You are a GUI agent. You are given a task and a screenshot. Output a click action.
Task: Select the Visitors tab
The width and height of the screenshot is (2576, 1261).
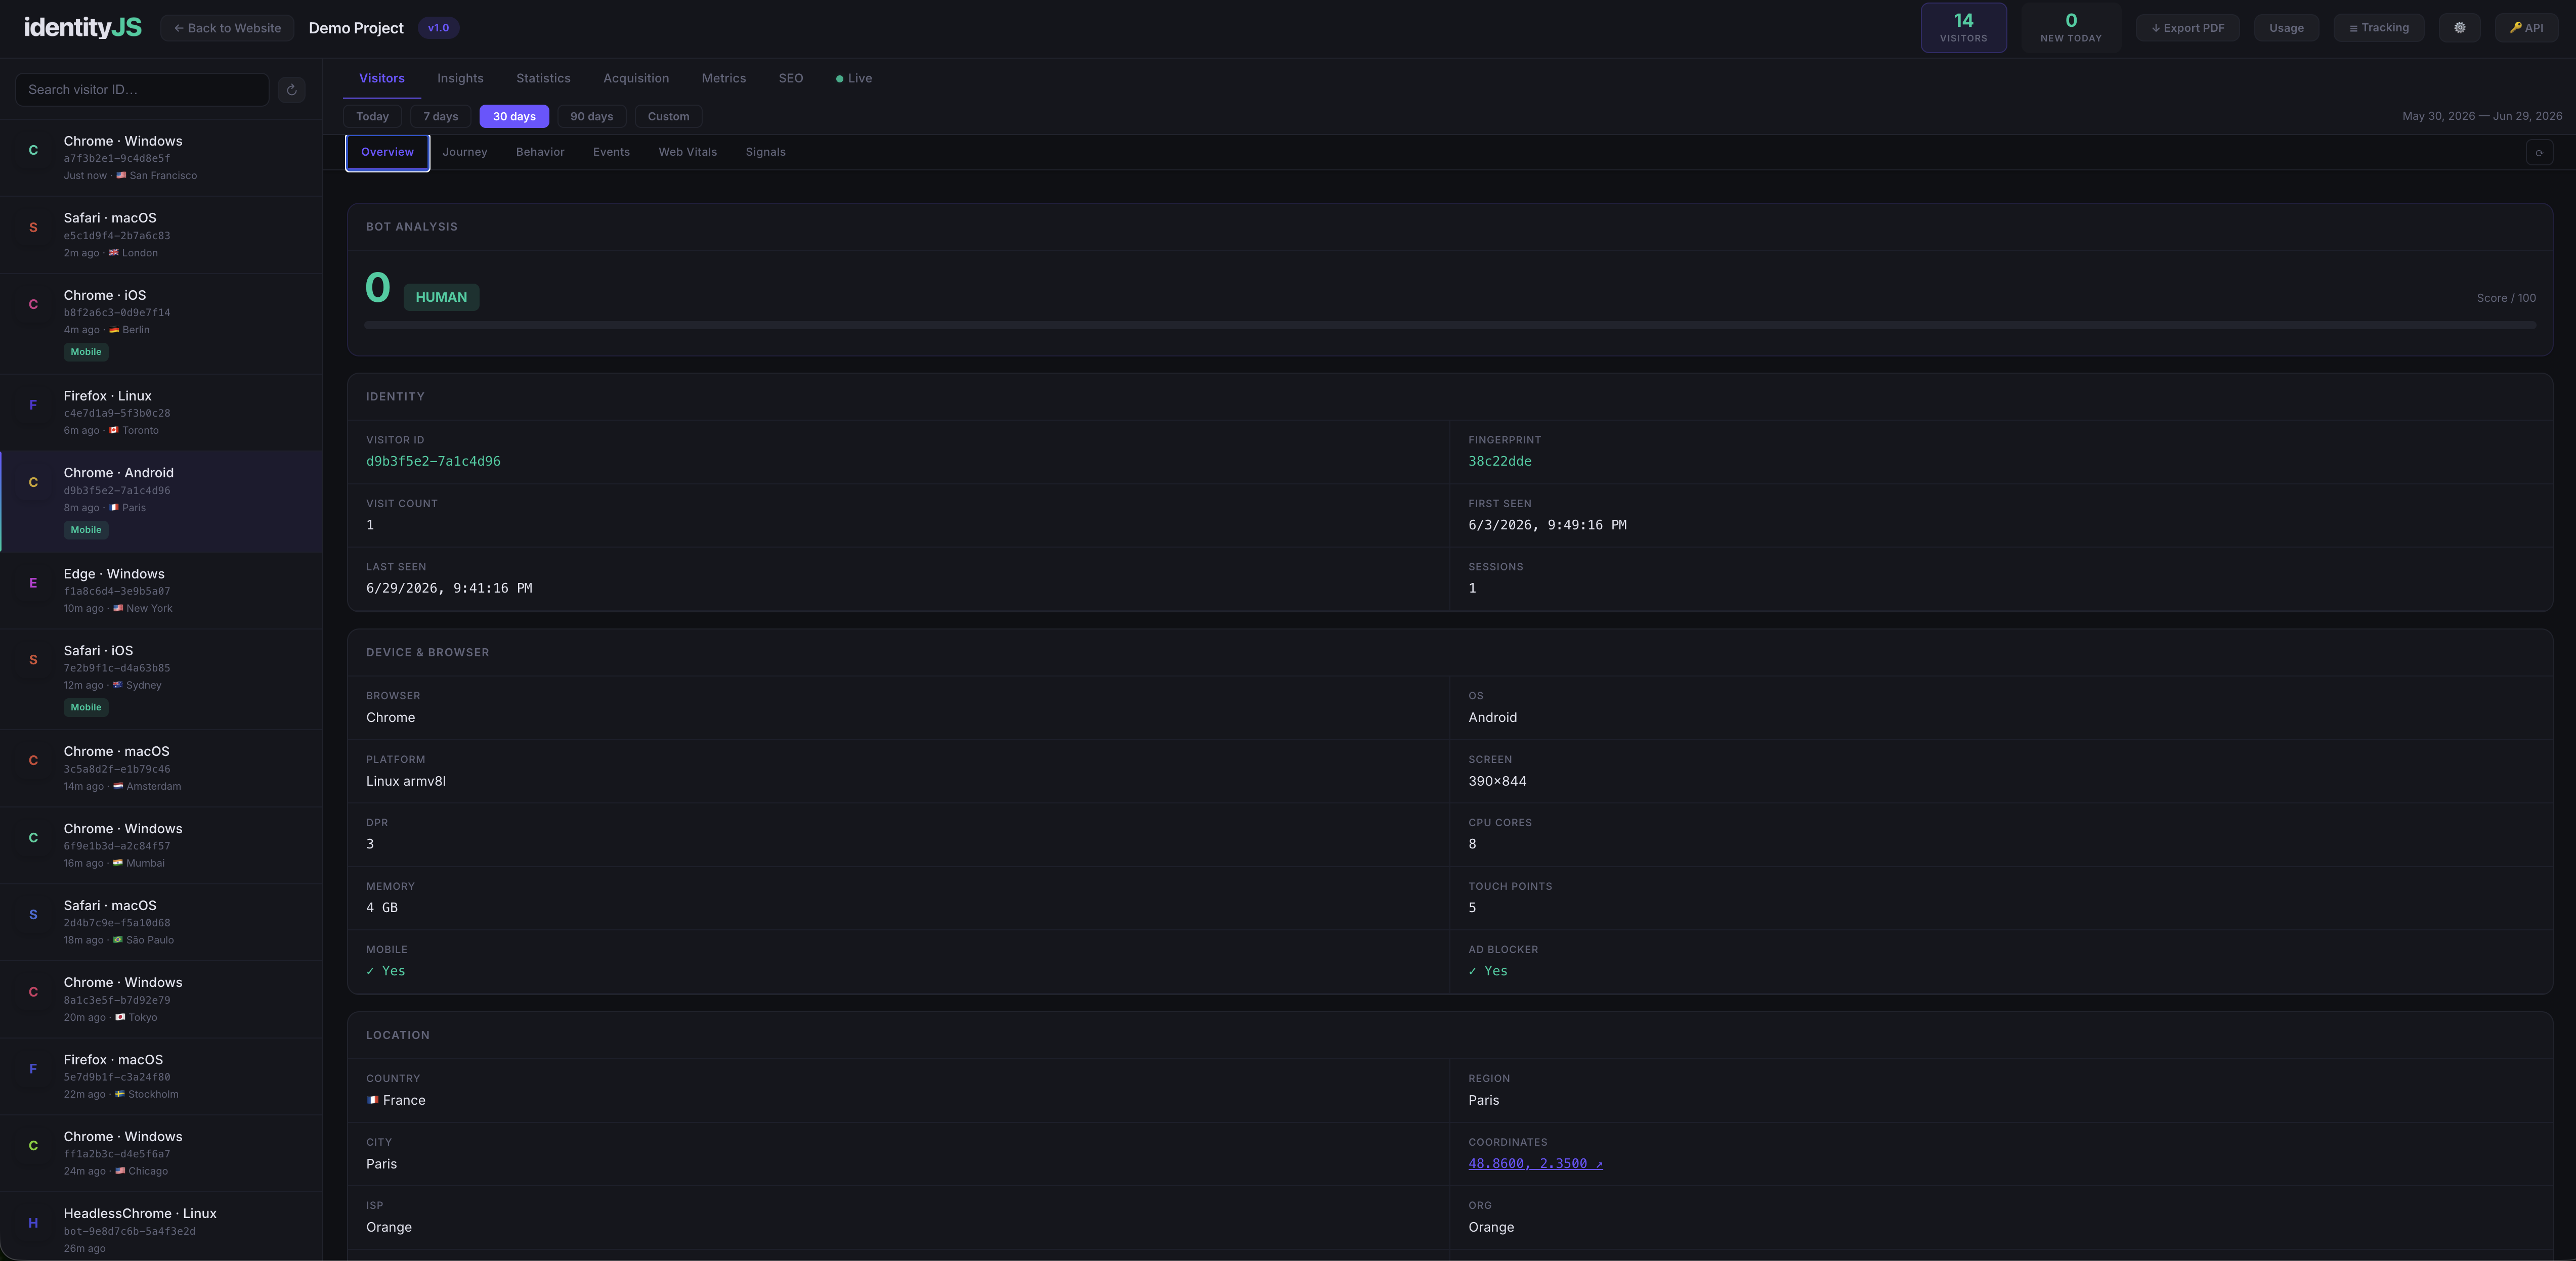pyautogui.click(x=382, y=78)
